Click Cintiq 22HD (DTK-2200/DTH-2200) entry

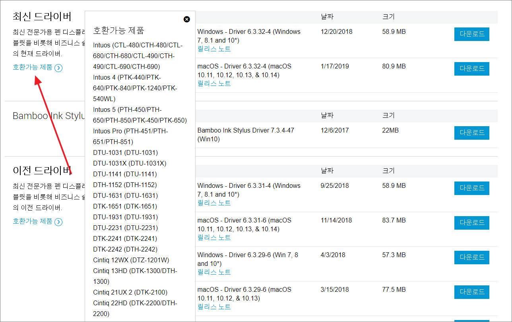click(135, 308)
